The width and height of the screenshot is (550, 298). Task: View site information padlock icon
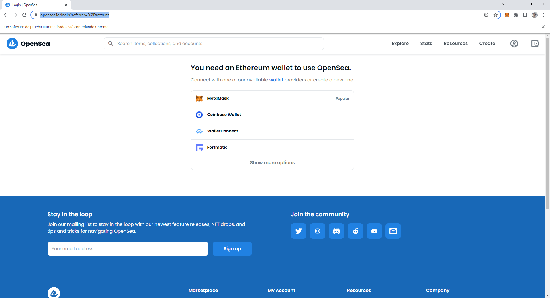[36, 15]
